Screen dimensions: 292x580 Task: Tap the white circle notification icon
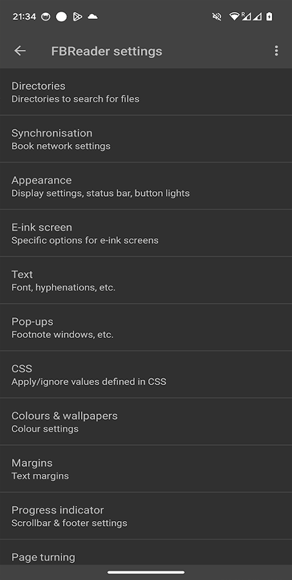tap(61, 16)
